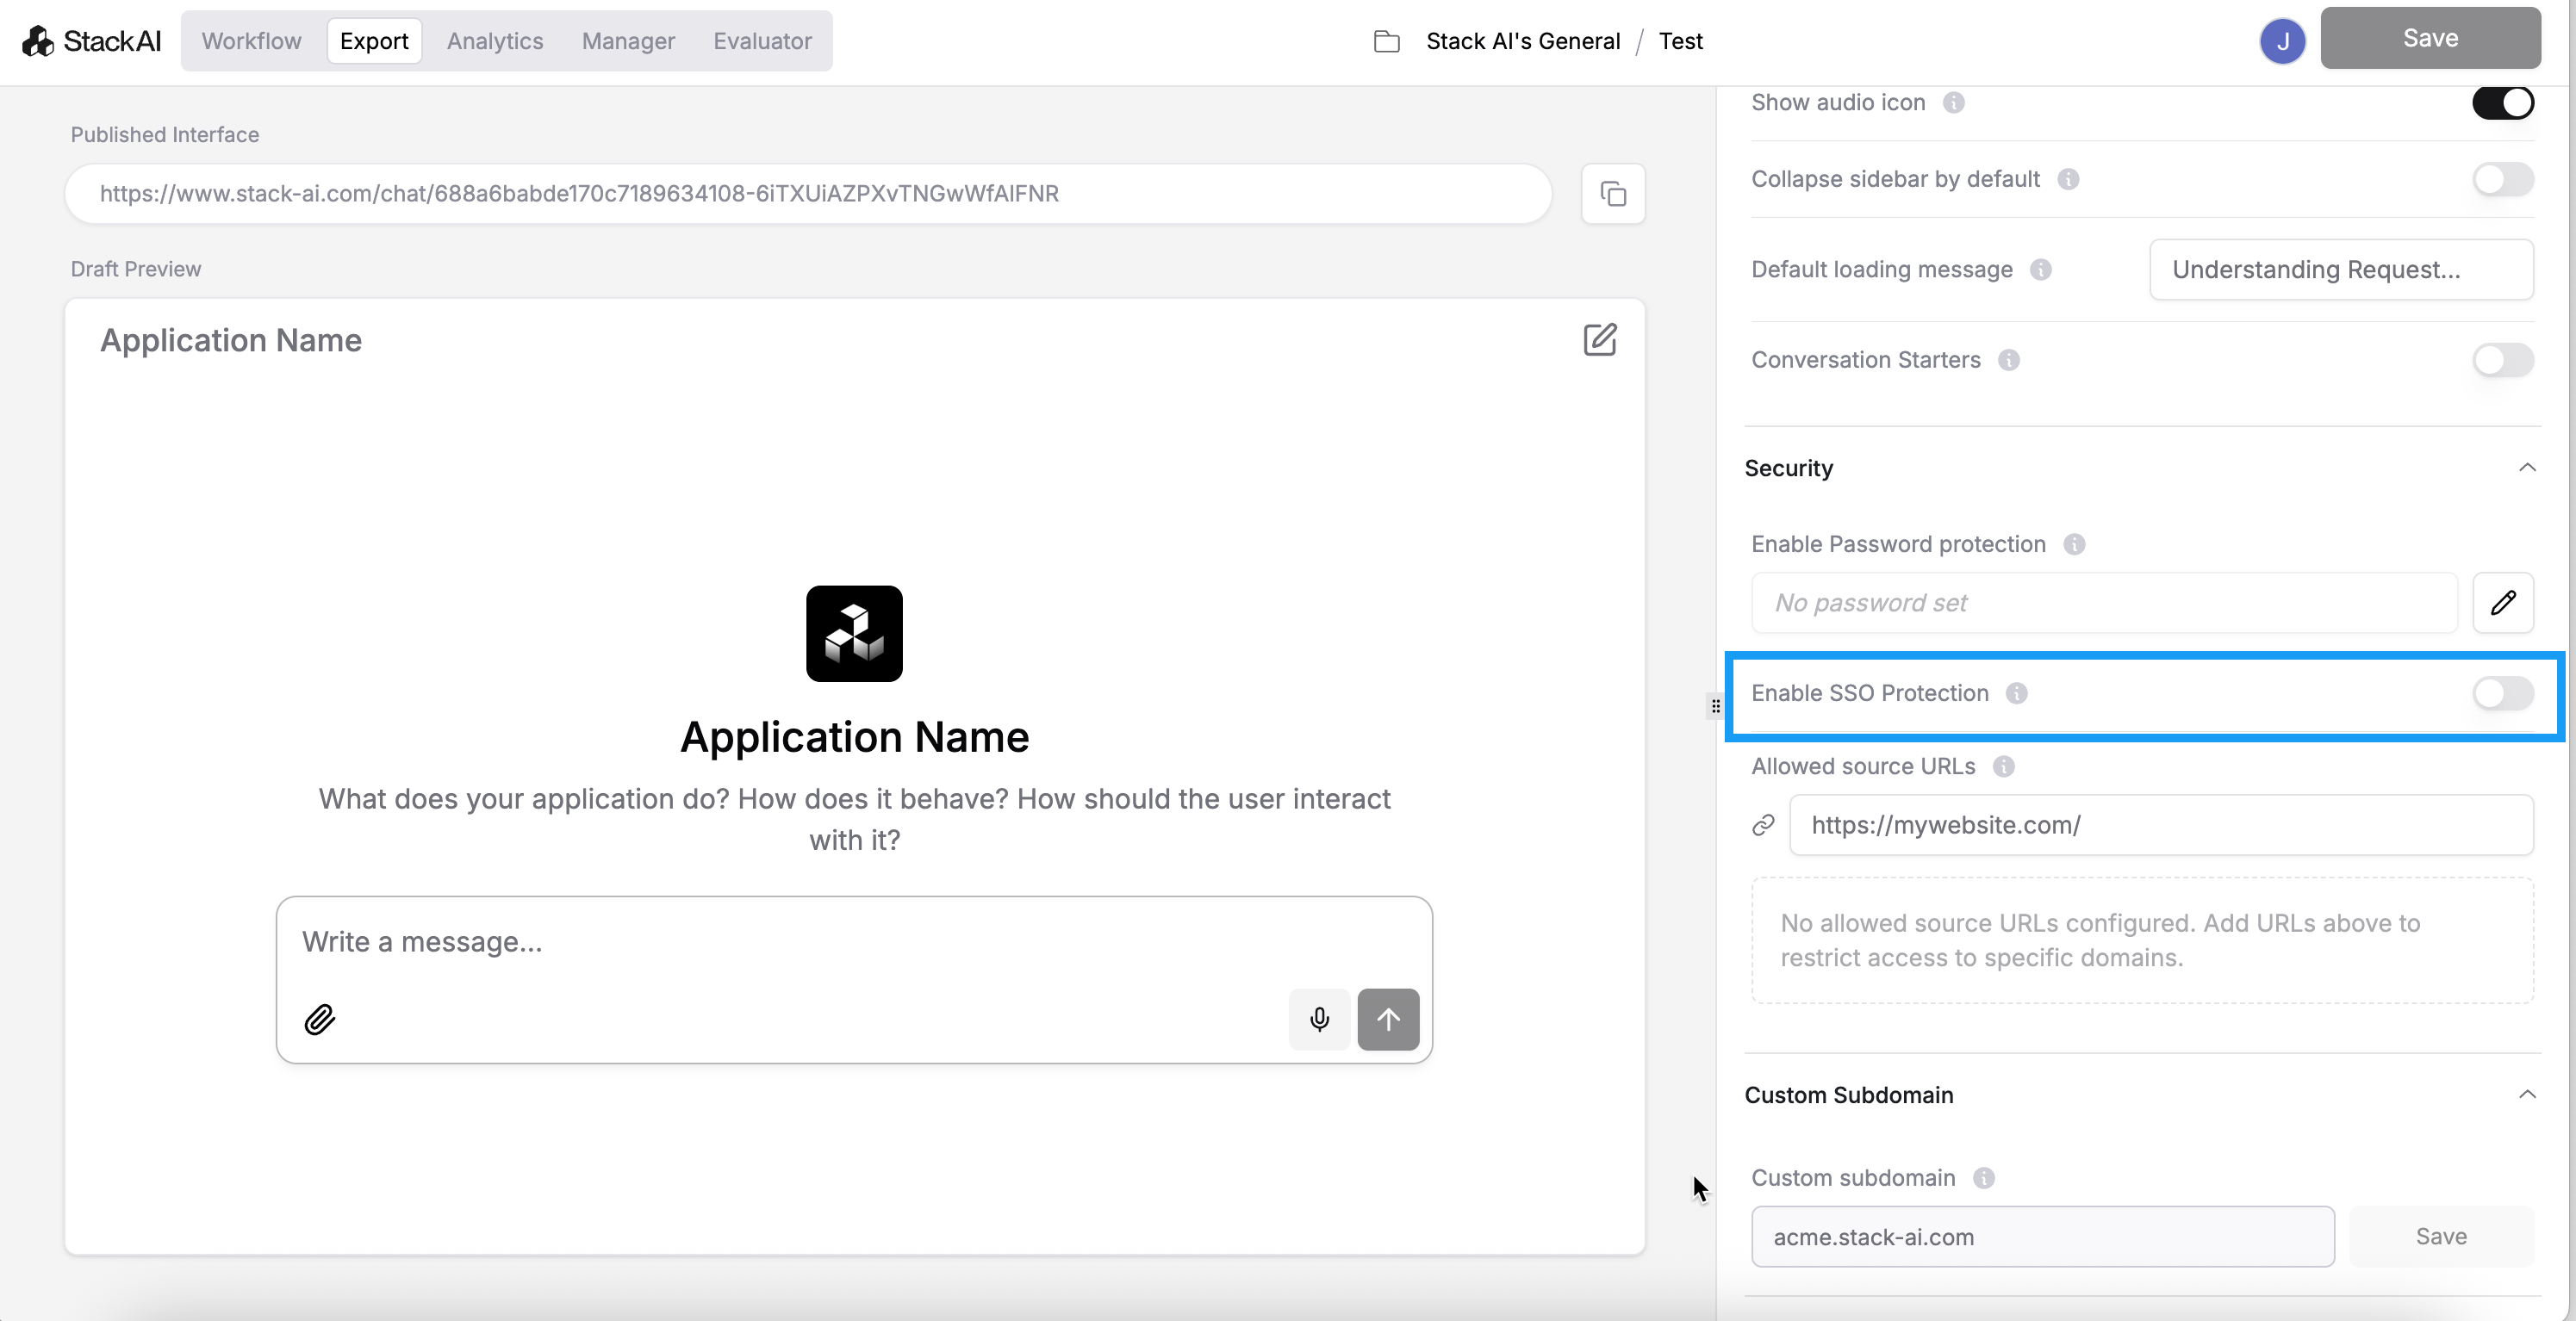Click the new chat edit icon
Viewport: 2576px width, 1321px height.
pos(1599,340)
